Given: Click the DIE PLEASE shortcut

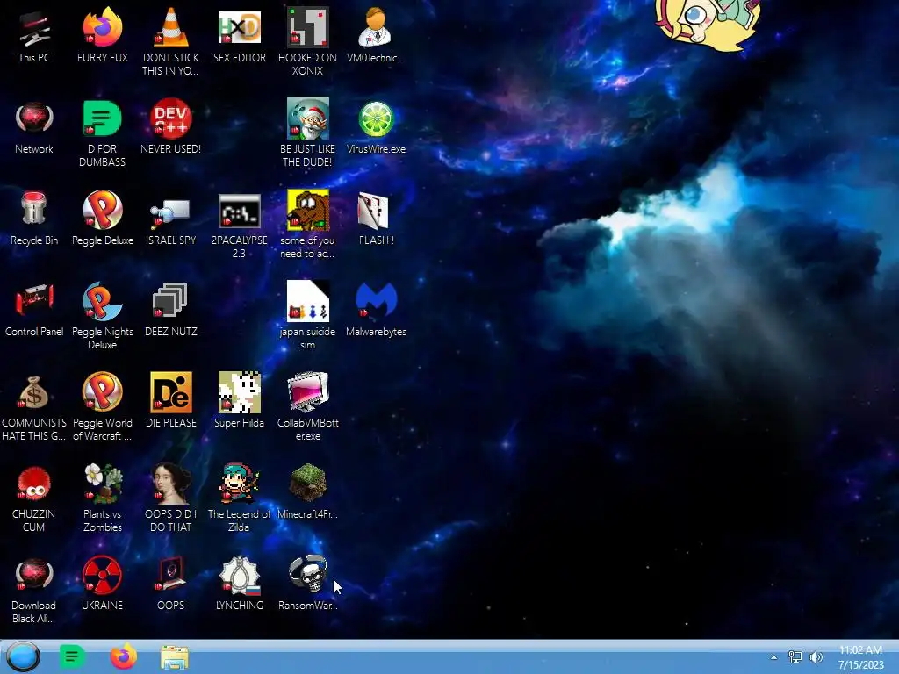Looking at the screenshot, I should coord(171,401).
